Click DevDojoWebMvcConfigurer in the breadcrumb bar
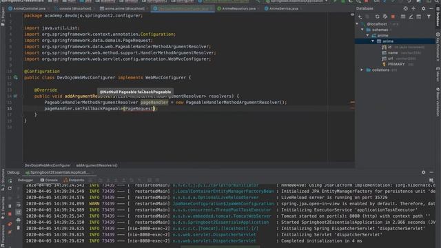The height and width of the screenshot is (248, 441). 48,165
